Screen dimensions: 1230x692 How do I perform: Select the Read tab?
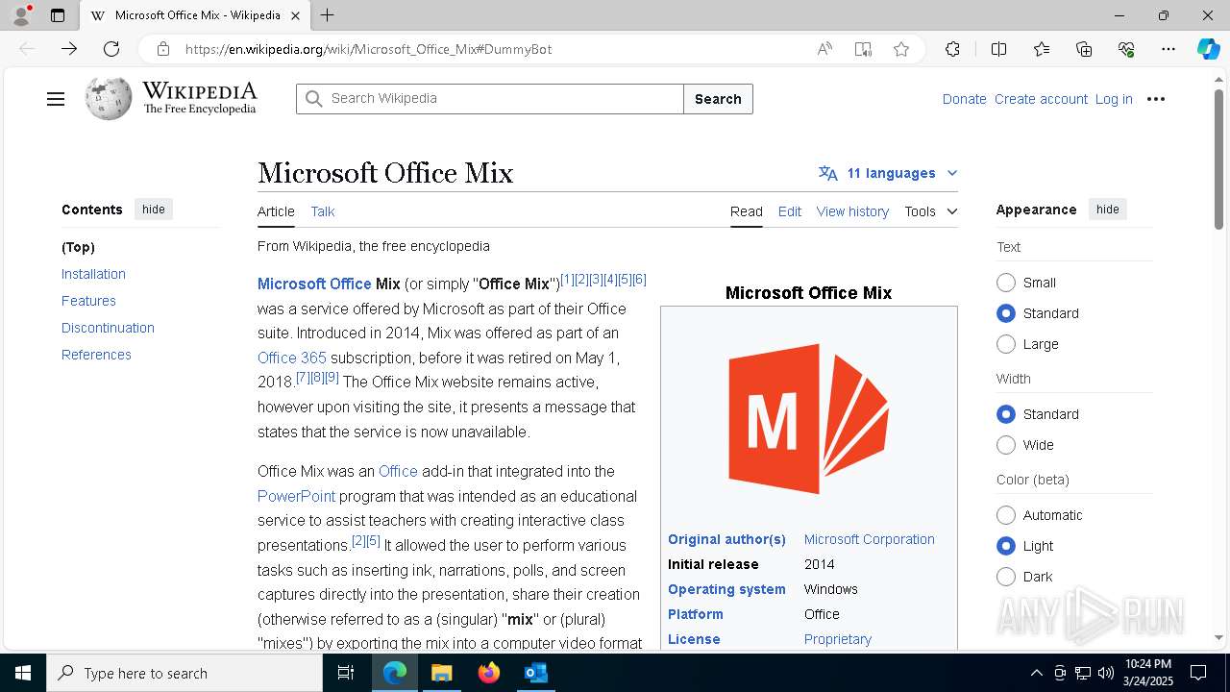747,211
